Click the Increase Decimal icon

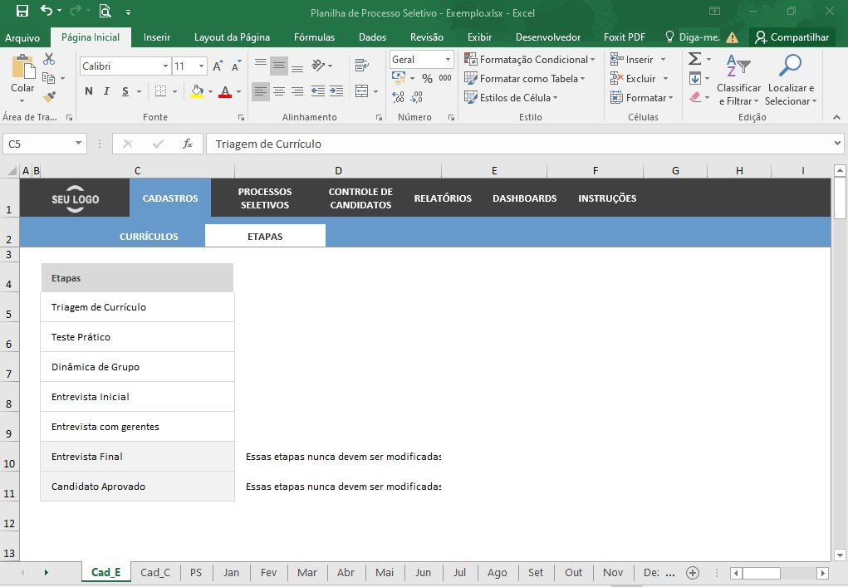(398, 97)
